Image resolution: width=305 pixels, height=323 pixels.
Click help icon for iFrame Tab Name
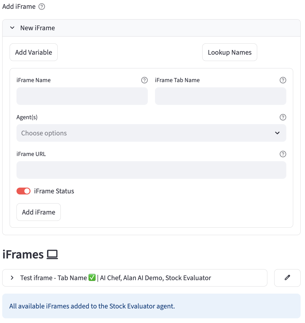tap(283, 80)
